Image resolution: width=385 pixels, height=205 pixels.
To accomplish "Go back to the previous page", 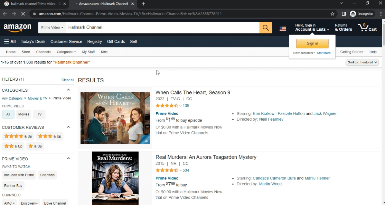I will pos(5,14).
